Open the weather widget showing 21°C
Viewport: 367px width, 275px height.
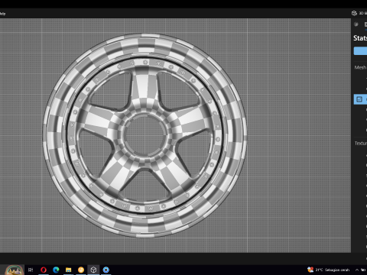tap(329, 270)
